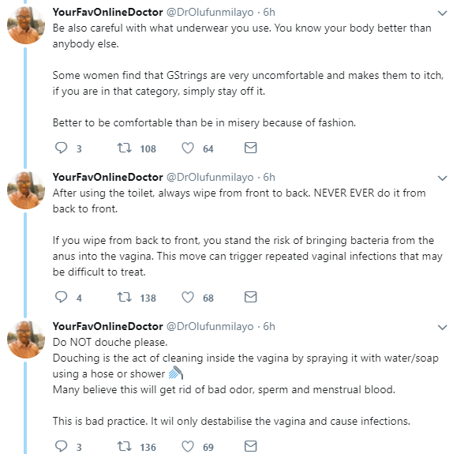This screenshot has width=453, height=454.
Task: Open profile avatar on the first tweet
Action: click(26, 25)
